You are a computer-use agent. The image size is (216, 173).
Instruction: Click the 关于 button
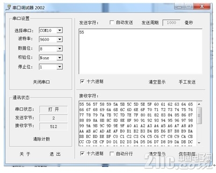pyautogui.click(x=25, y=154)
